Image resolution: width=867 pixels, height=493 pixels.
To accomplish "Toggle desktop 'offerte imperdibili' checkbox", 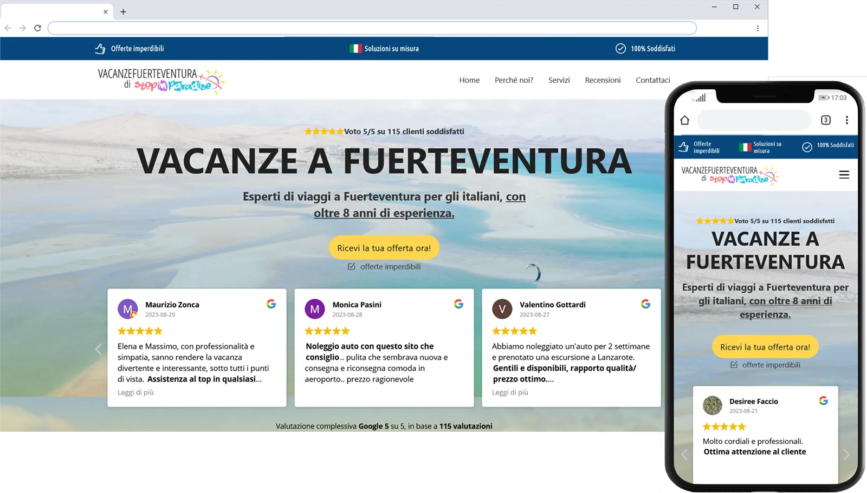I will (352, 266).
